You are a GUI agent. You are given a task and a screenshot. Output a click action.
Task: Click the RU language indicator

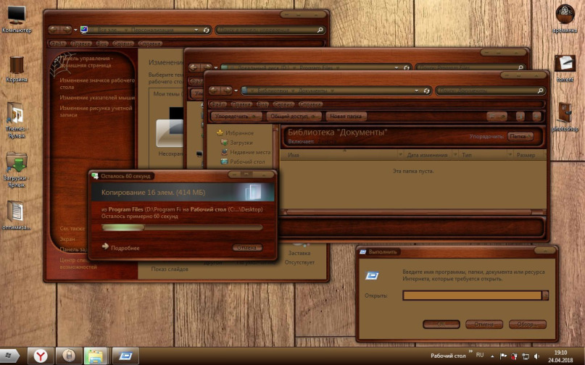480,355
